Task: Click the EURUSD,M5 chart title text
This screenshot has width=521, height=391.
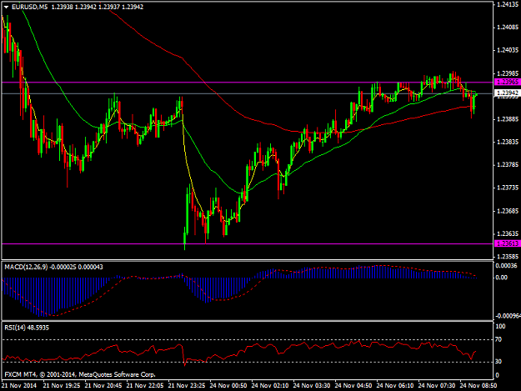Action: point(29,7)
